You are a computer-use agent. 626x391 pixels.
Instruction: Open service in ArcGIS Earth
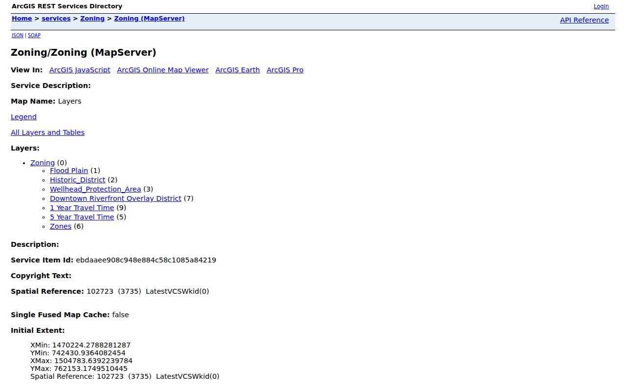(x=238, y=70)
